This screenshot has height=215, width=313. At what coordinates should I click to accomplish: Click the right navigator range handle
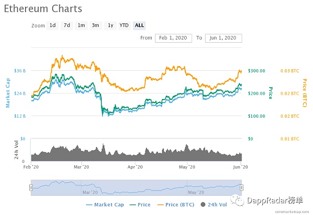click(x=242, y=187)
